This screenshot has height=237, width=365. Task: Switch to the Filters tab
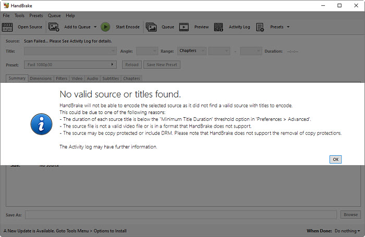(62, 78)
